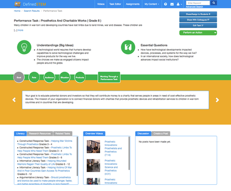Go to Home breadcrumb
The image size is (231, 191).
pyautogui.click(x=17, y=11)
